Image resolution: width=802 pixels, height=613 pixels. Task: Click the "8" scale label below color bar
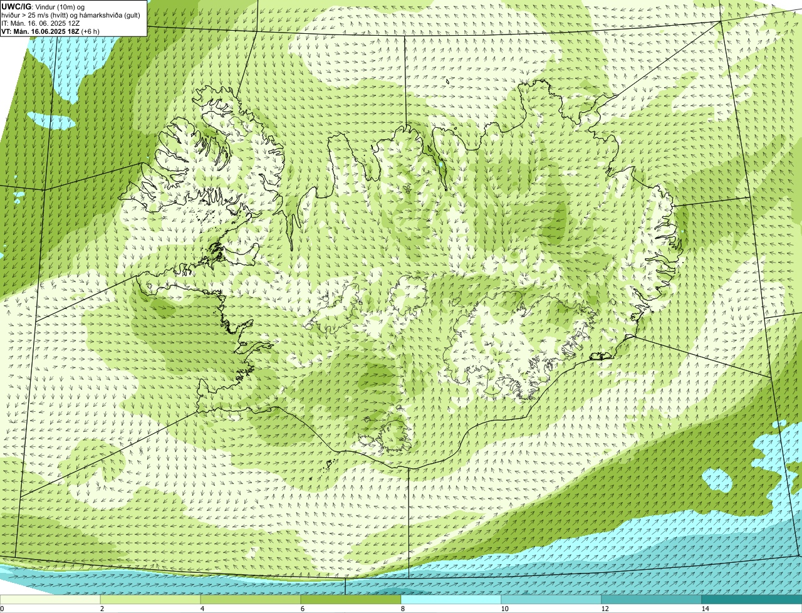point(402,609)
